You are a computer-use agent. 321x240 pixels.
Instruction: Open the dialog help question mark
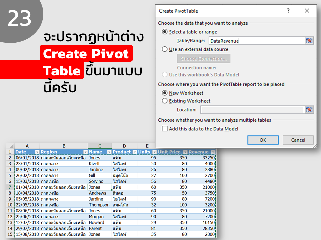(x=288, y=11)
